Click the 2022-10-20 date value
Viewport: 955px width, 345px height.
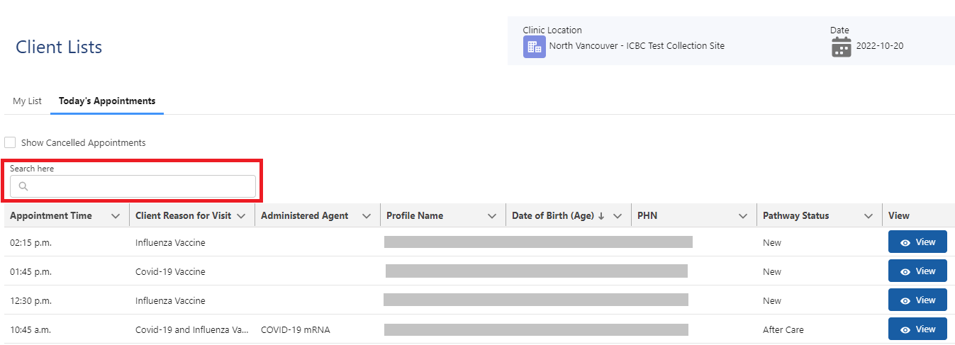tap(880, 46)
